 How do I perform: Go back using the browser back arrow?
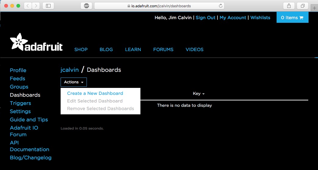pos(28,6)
